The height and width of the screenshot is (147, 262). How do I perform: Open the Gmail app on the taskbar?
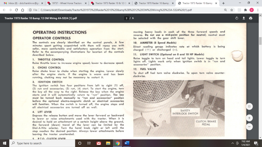point(99,143)
